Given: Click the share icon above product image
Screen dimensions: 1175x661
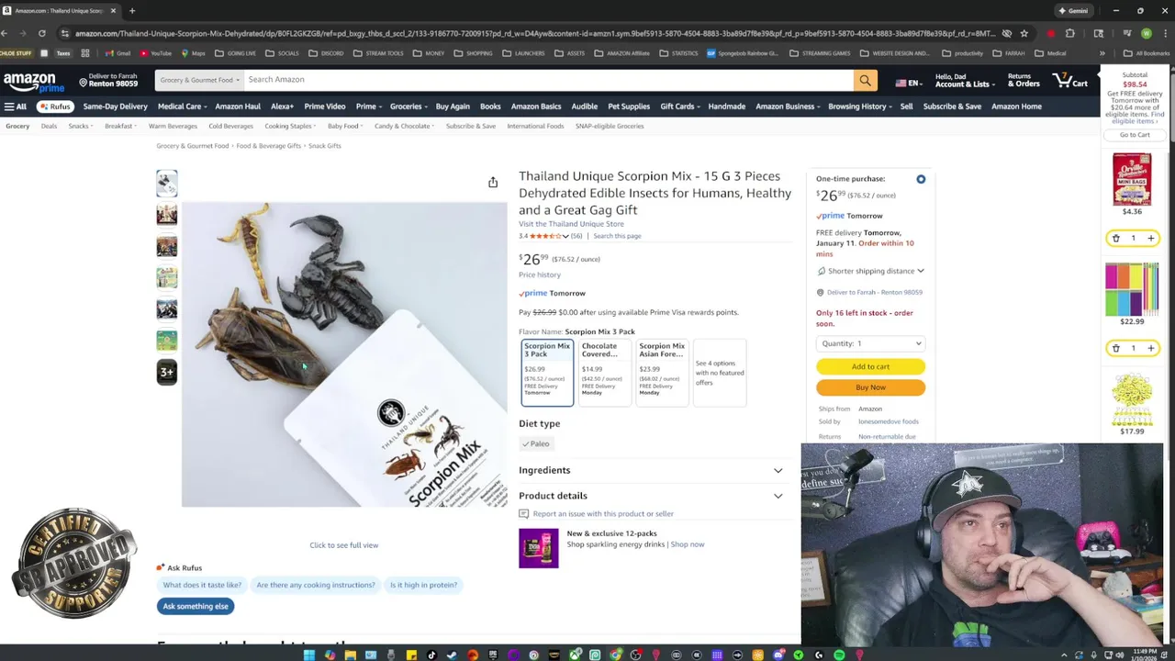Looking at the screenshot, I should point(493,182).
